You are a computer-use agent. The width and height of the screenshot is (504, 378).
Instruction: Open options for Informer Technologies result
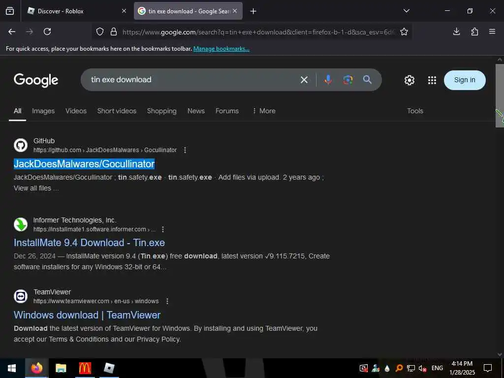click(x=163, y=229)
